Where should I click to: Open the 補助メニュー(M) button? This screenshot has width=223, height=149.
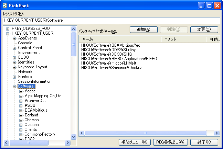134,142
